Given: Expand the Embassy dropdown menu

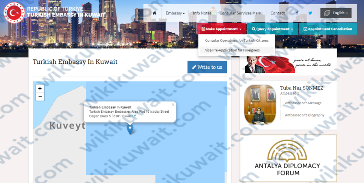Looking at the screenshot, I should [x=175, y=13].
